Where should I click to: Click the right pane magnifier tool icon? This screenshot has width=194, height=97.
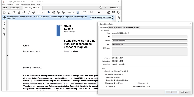[x=119, y=18]
